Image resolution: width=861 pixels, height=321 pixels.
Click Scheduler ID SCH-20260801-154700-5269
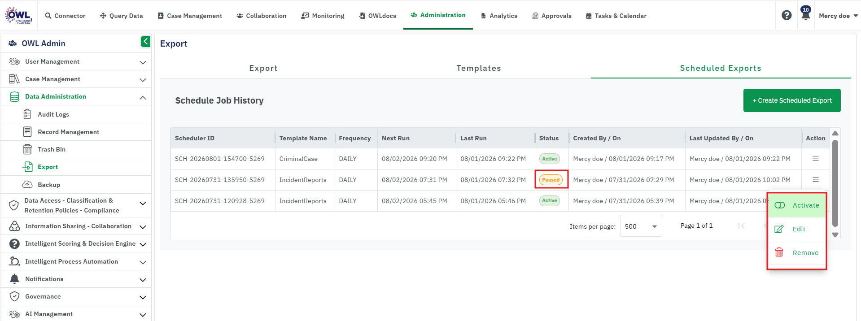tap(220, 159)
